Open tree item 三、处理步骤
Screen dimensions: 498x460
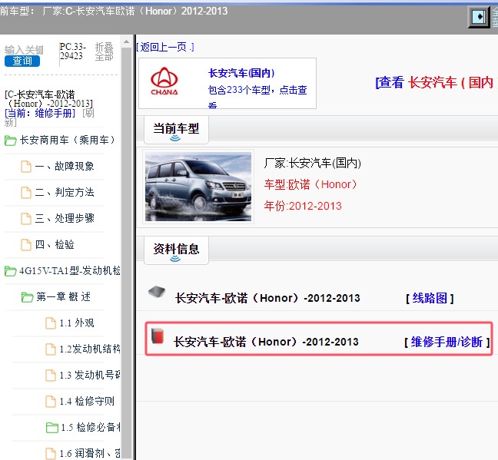click(65, 218)
